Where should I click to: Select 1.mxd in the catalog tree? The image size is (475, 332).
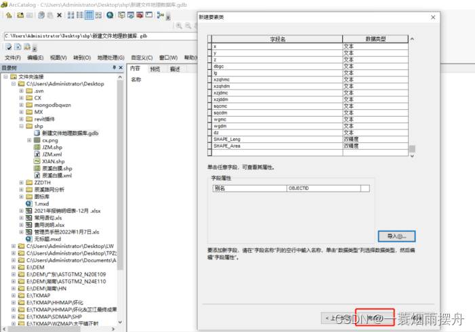click(41, 203)
